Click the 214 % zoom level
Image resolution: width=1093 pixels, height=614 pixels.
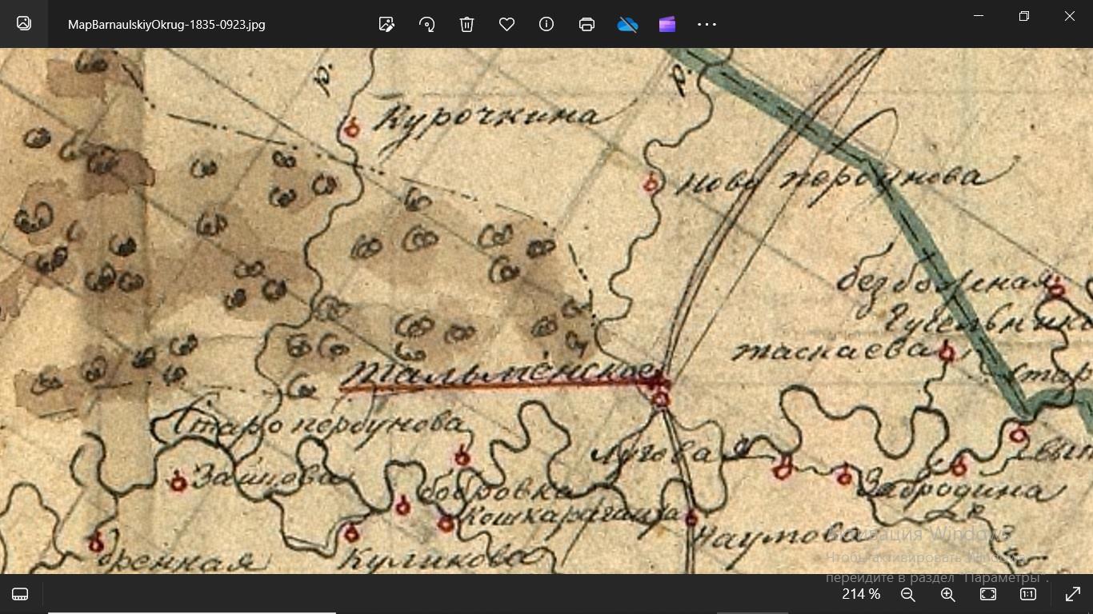(861, 594)
